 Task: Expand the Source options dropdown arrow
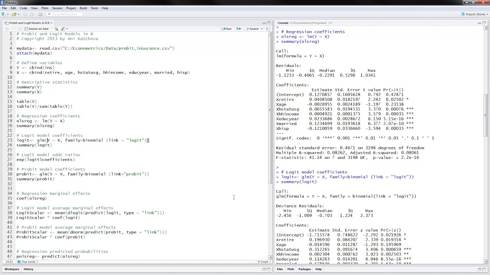[x=261, y=29]
